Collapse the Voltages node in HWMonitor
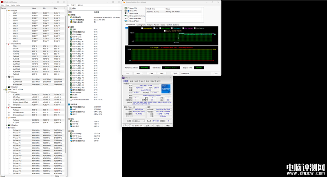This screenshot has height=177, width=327. click(7, 10)
